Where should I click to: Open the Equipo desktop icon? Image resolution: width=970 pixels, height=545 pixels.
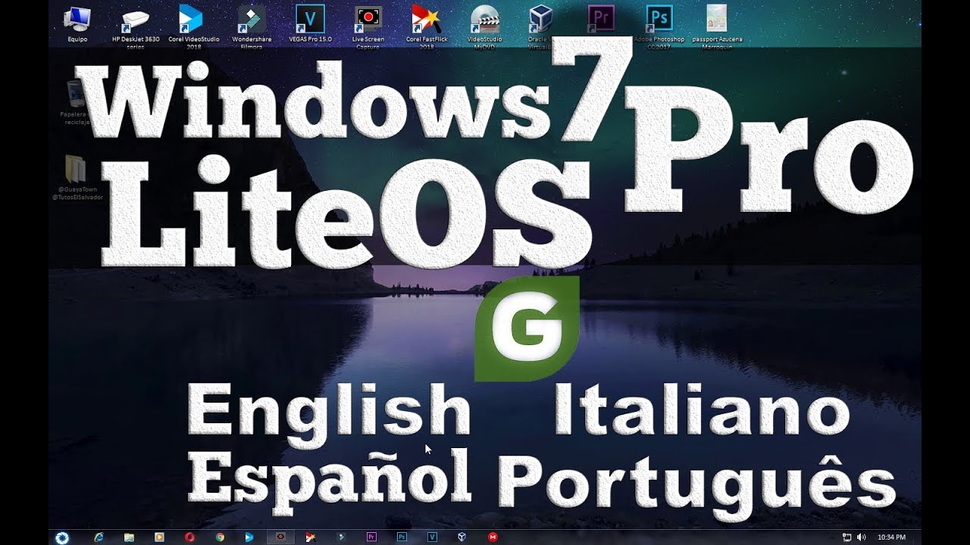tap(77, 24)
